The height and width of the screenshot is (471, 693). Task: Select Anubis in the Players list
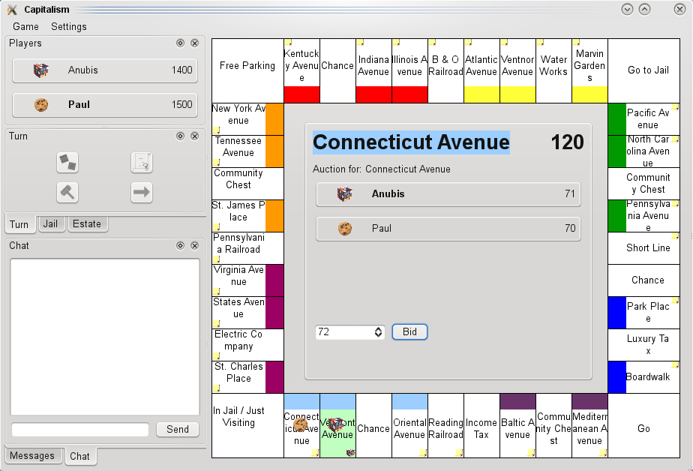(x=105, y=70)
